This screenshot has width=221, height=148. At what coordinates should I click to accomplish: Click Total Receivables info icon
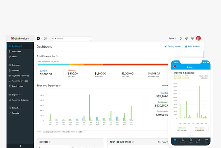pyautogui.click(x=57, y=56)
